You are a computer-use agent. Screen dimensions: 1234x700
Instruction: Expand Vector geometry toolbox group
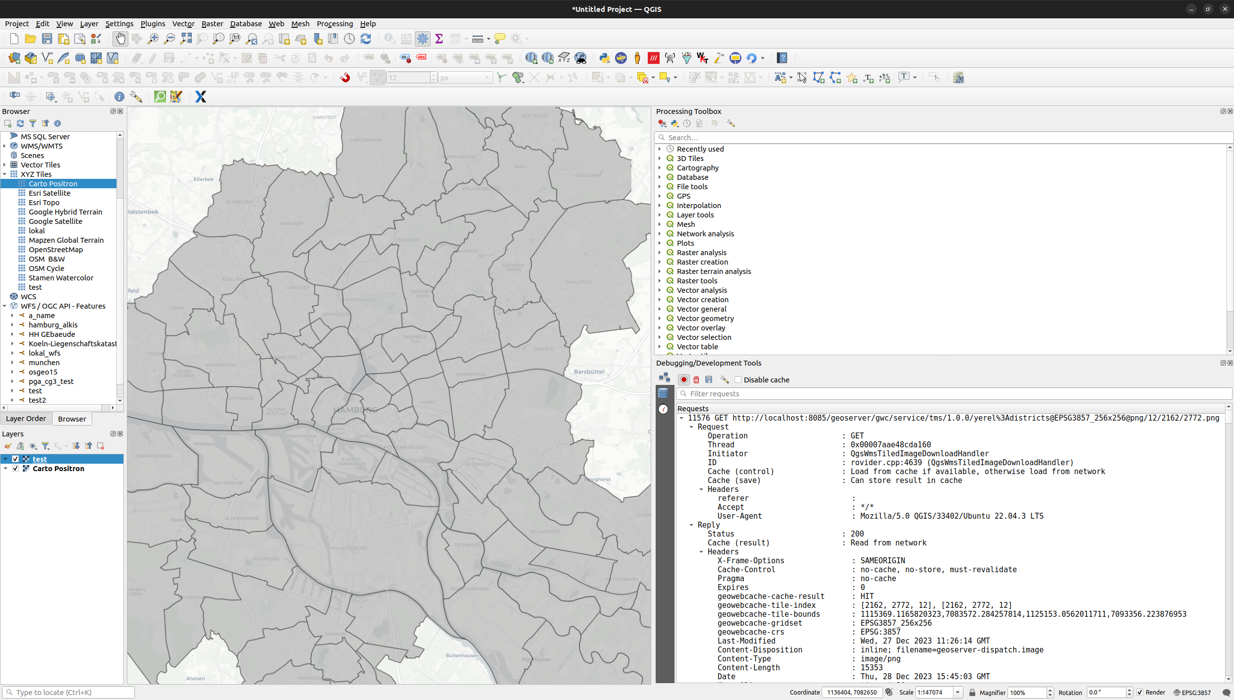(660, 319)
